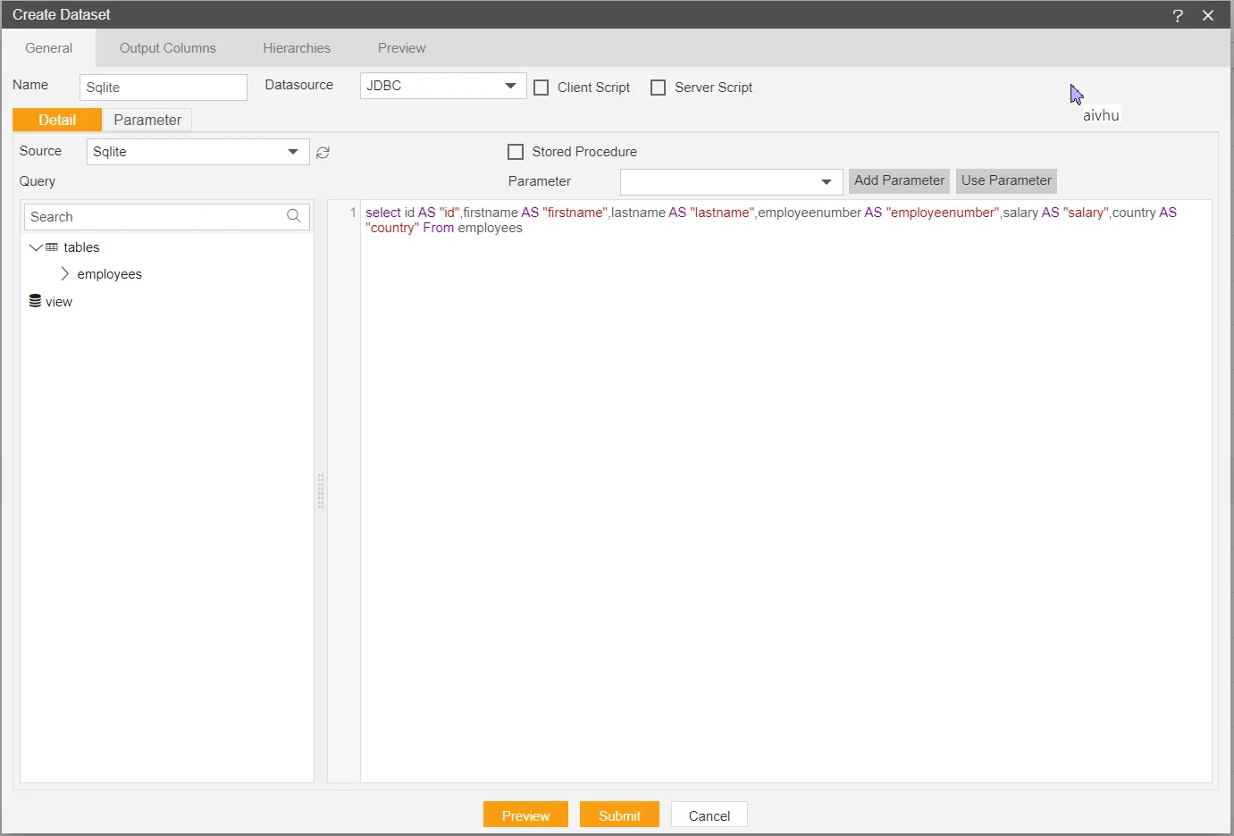1234x836 pixels.
Task: Collapse the tables tree node
Action: [x=36, y=247]
